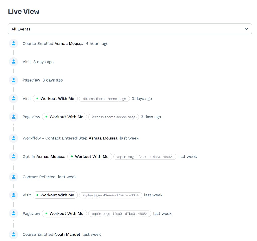Click avatar icon beside Visit 3 days ago without a page tag
Screen dimensions: 257x241
[14, 62]
